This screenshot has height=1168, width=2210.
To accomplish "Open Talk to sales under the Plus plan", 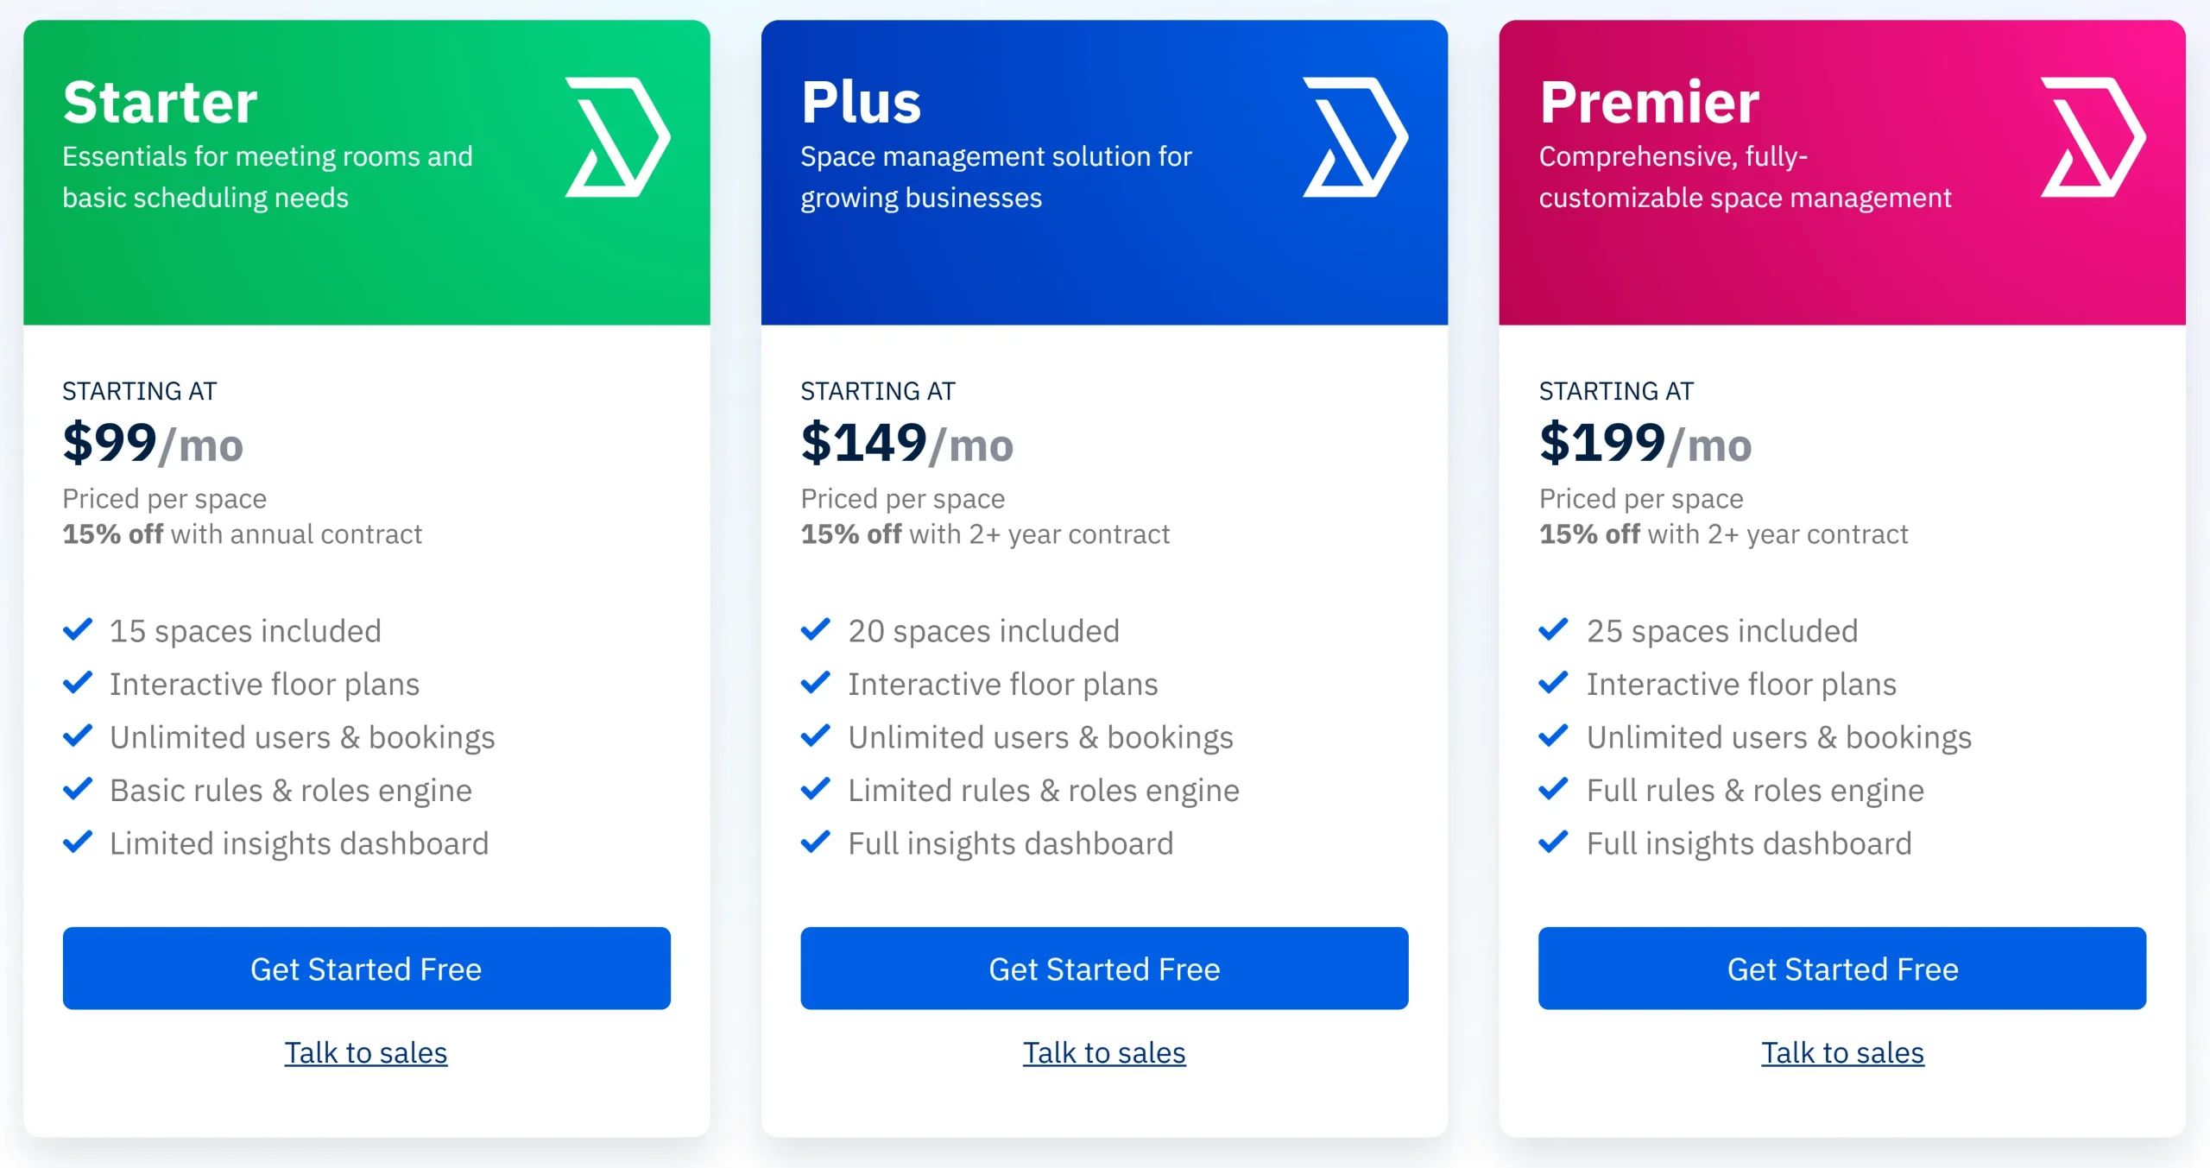I will 1104,1052.
